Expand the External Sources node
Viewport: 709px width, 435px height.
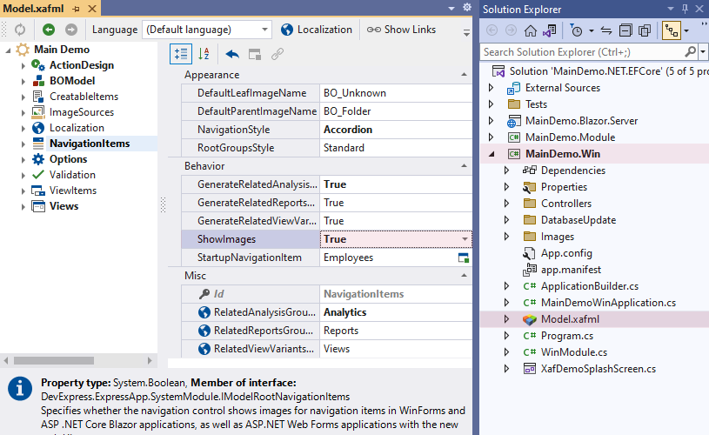coord(491,88)
